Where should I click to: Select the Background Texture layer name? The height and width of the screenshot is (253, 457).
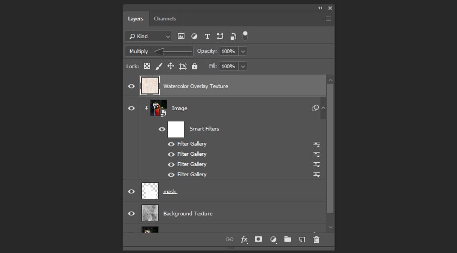click(188, 213)
